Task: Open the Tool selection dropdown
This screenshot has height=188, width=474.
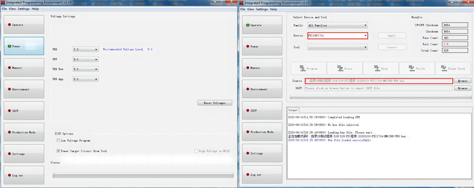Action: click(337, 47)
